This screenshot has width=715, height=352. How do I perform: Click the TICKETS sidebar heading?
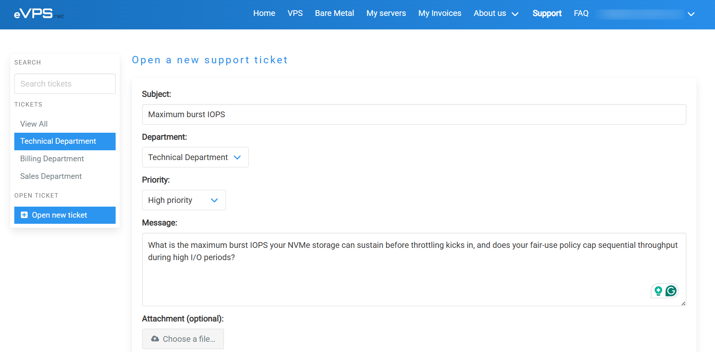(x=28, y=105)
